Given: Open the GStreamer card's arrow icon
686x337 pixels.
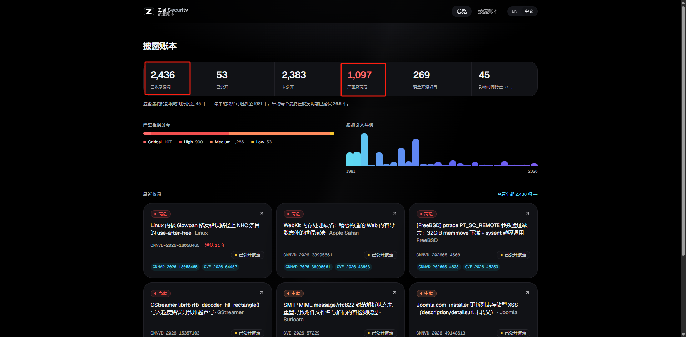Looking at the screenshot, I should [x=262, y=293].
